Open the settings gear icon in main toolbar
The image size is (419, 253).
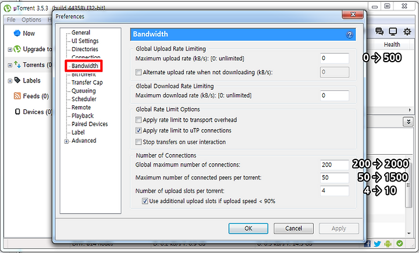407,31
